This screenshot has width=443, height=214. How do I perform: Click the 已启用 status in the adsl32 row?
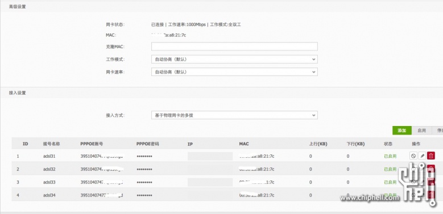pyautogui.click(x=390, y=169)
